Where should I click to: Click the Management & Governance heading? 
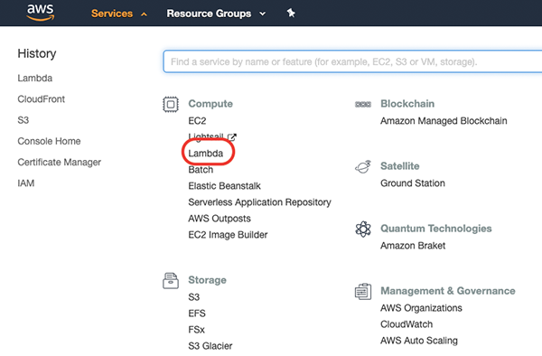coord(448,291)
